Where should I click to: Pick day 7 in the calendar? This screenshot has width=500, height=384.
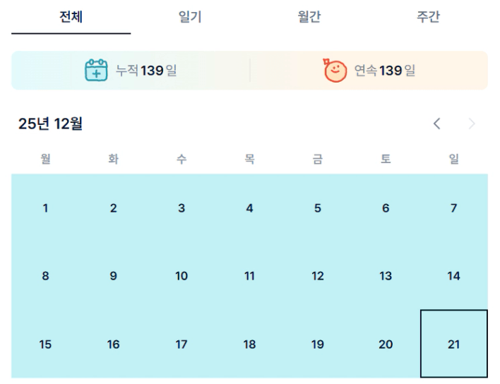(x=453, y=208)
